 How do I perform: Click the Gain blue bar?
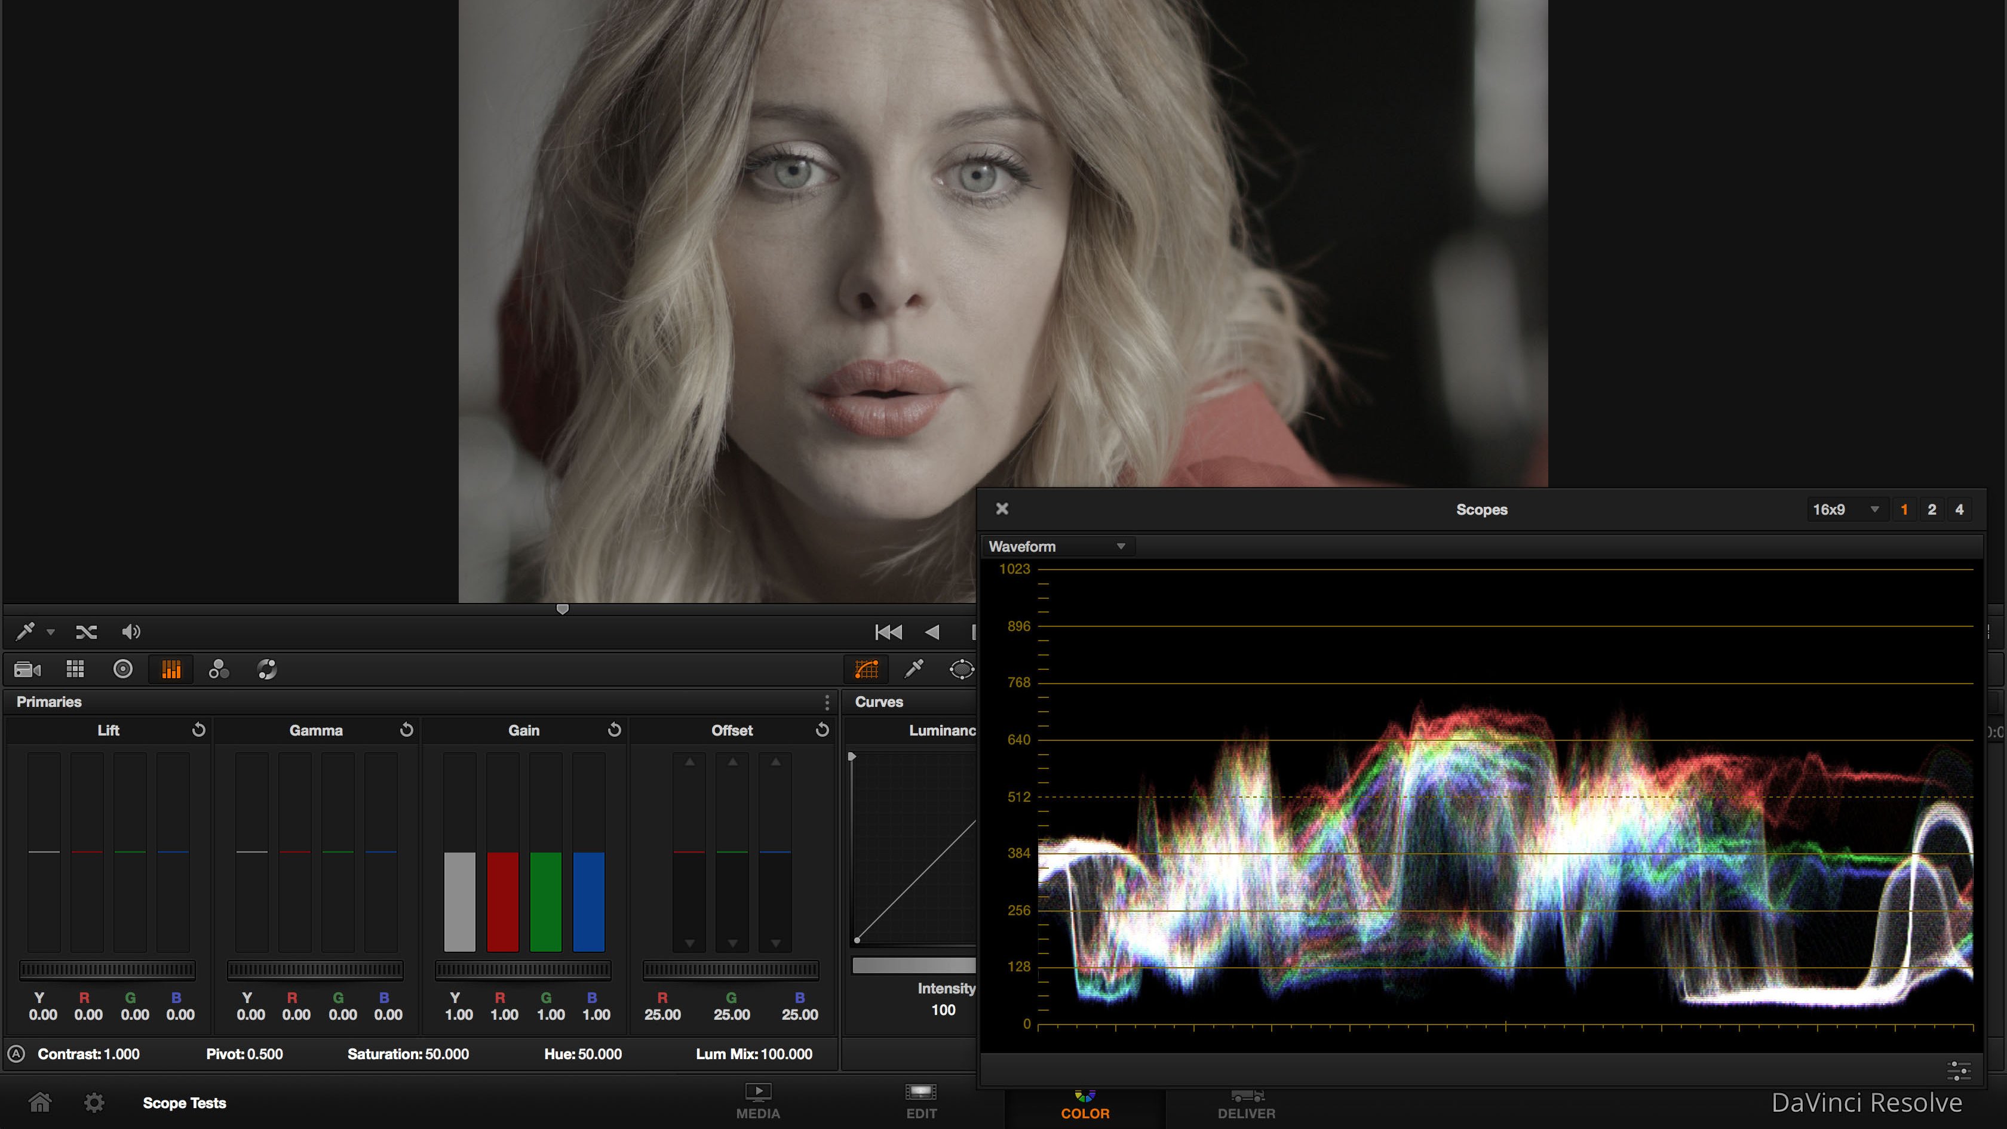click(x=589, y=902)
